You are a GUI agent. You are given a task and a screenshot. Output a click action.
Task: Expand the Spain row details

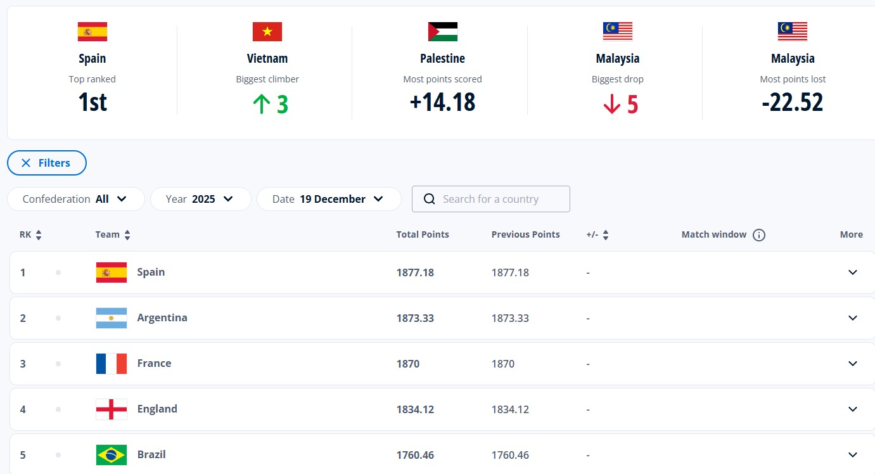852,272
